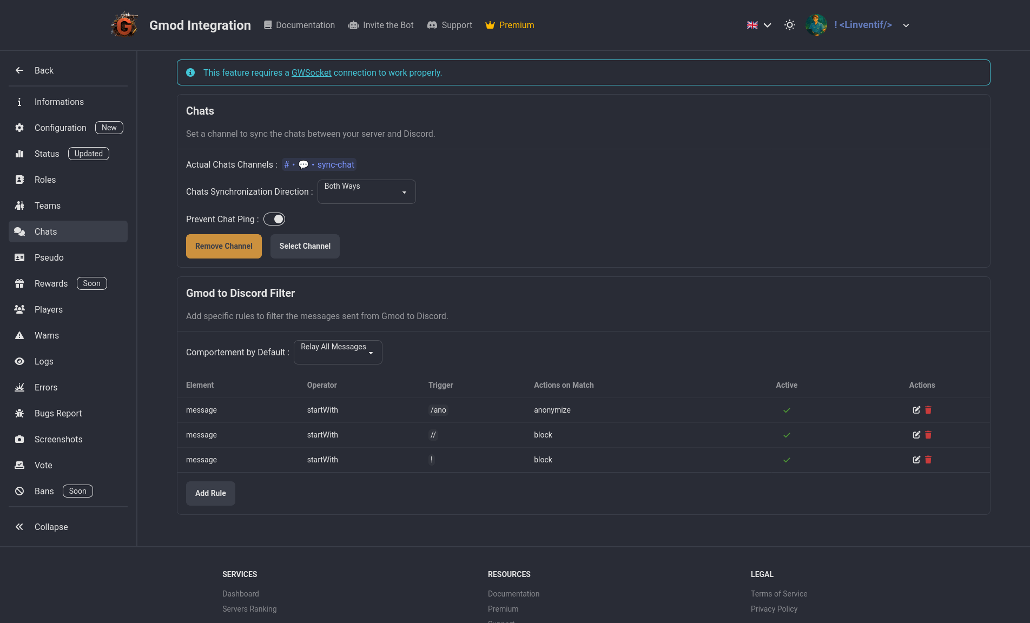
Task: Expand the Comportement by Default dropdown
Action: tap(338, 352)
